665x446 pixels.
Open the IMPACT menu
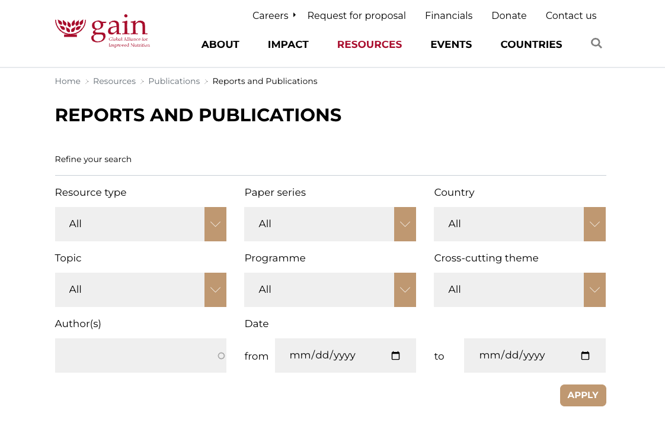[288, 44]
